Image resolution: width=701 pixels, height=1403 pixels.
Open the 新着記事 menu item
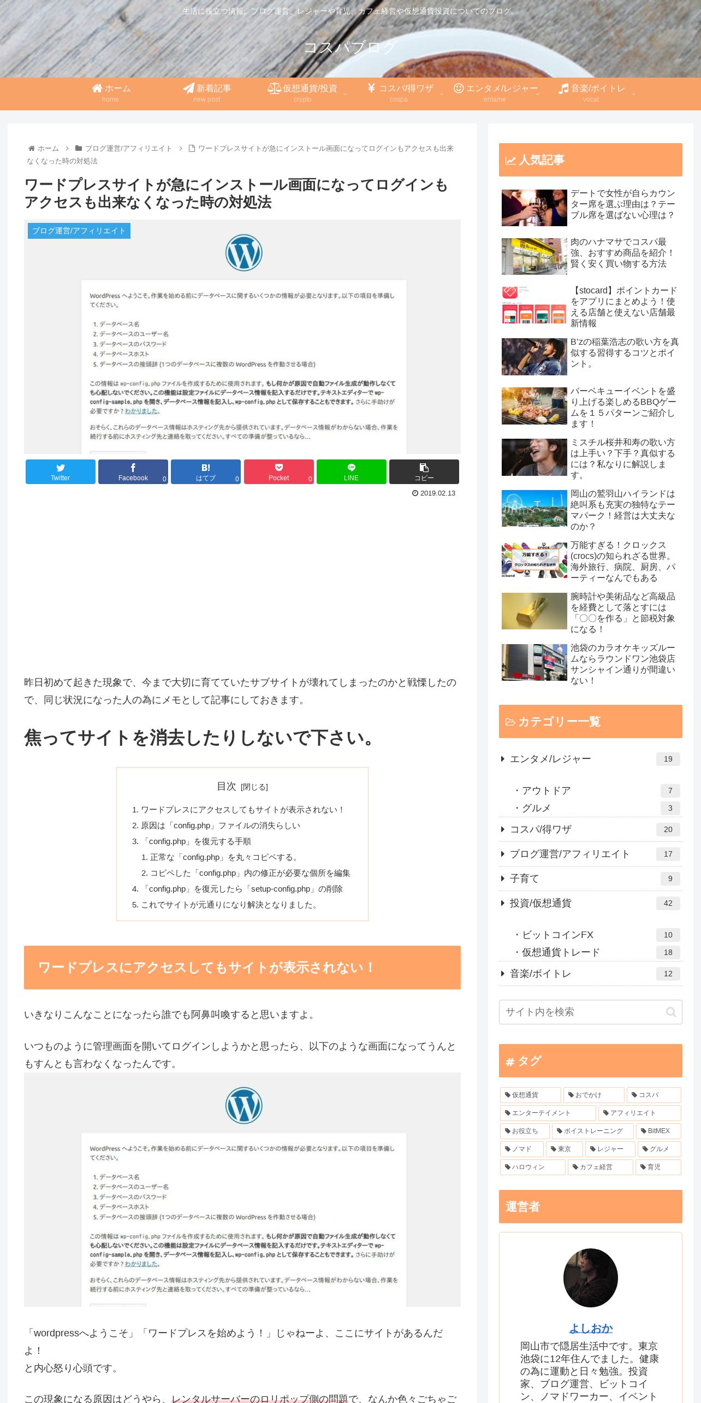pyautogui.click(x=206, y=93)
